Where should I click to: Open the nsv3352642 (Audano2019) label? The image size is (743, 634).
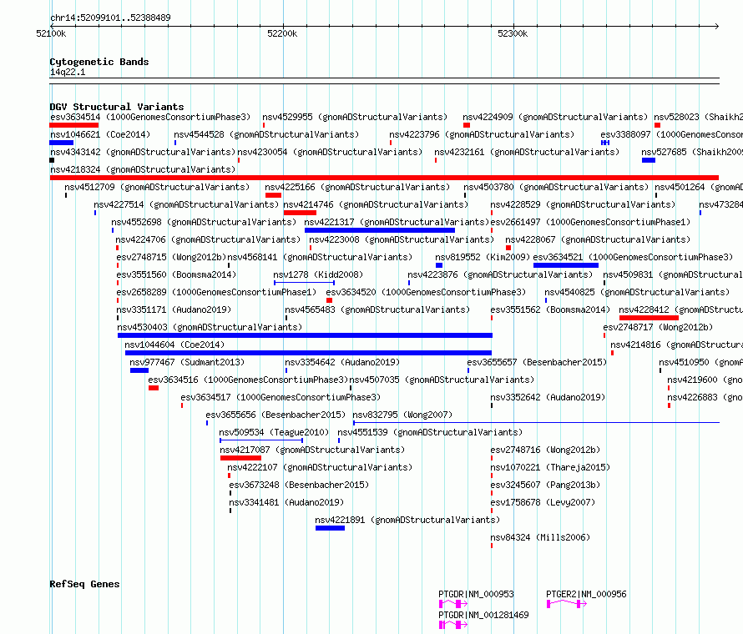tap(548, 397)
